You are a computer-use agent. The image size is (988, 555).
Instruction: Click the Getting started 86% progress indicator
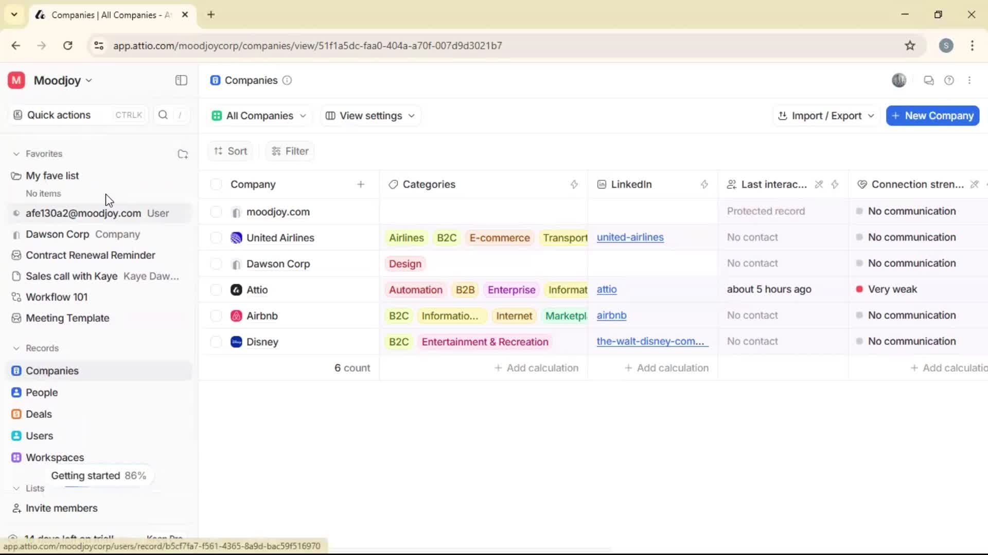pyautogui.click(x=99, y=475)
